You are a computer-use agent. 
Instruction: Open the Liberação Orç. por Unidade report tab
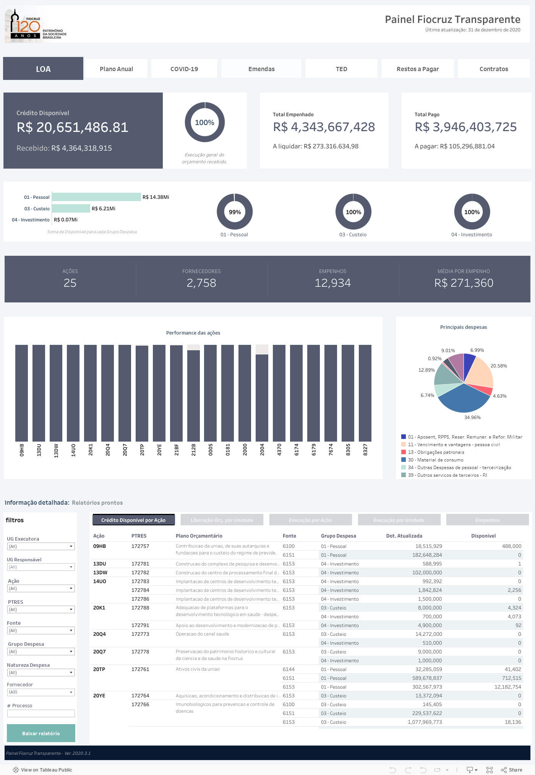(x=222, y=520)
